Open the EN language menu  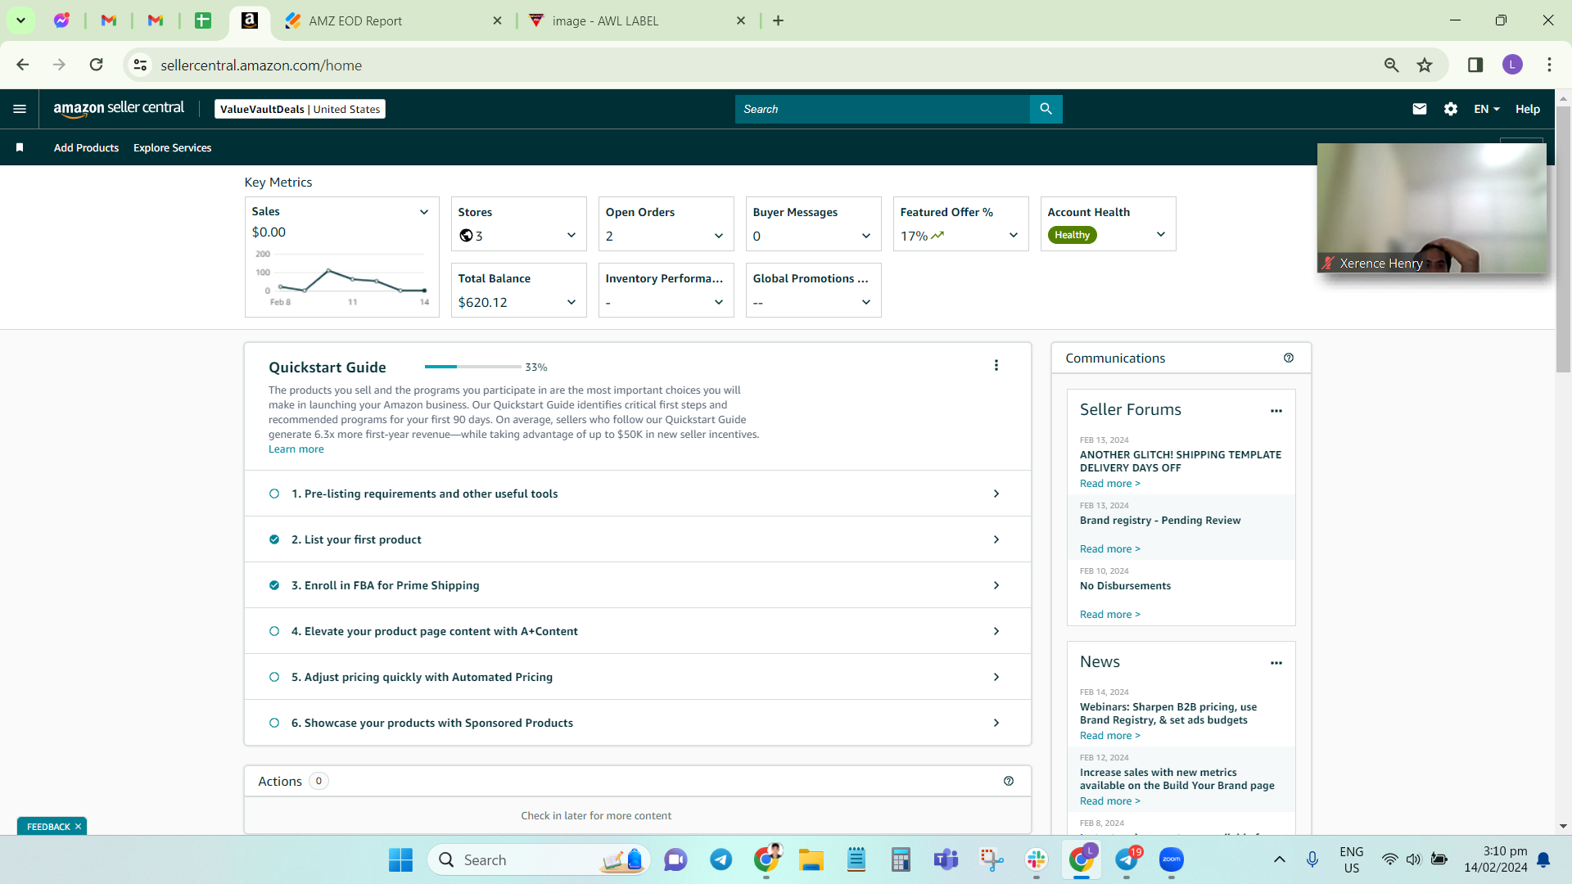coord(1487,109)
